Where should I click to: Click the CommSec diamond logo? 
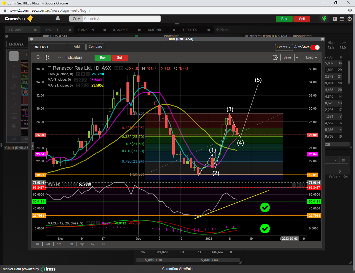pyautogui.click(x=30, y=19)
